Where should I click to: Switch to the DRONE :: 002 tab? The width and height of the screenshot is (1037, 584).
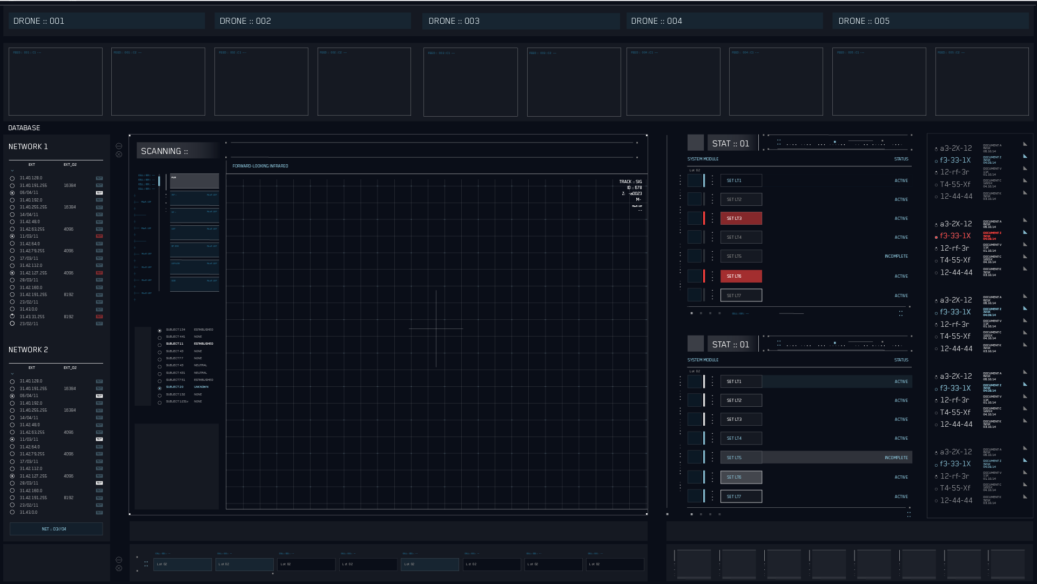pos(313,21)
